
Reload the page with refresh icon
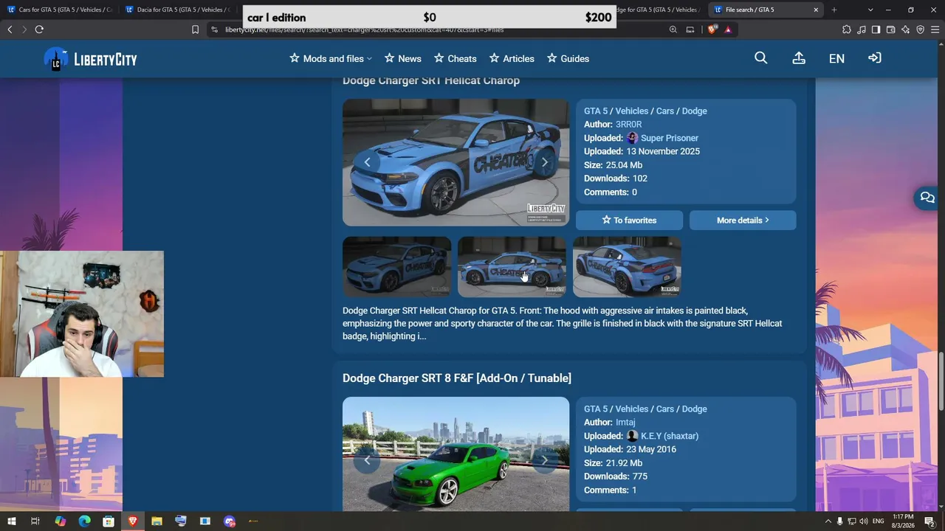pyautogui.click(x=39, y=29)
